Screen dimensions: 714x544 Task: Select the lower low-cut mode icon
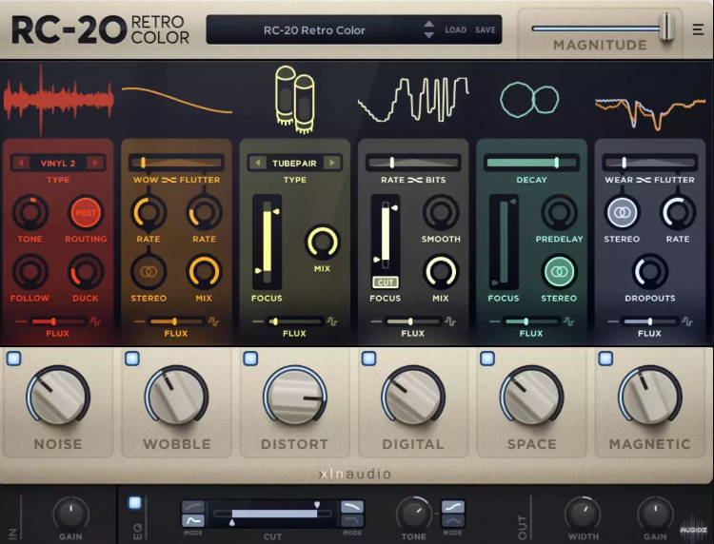click(193, 520)
